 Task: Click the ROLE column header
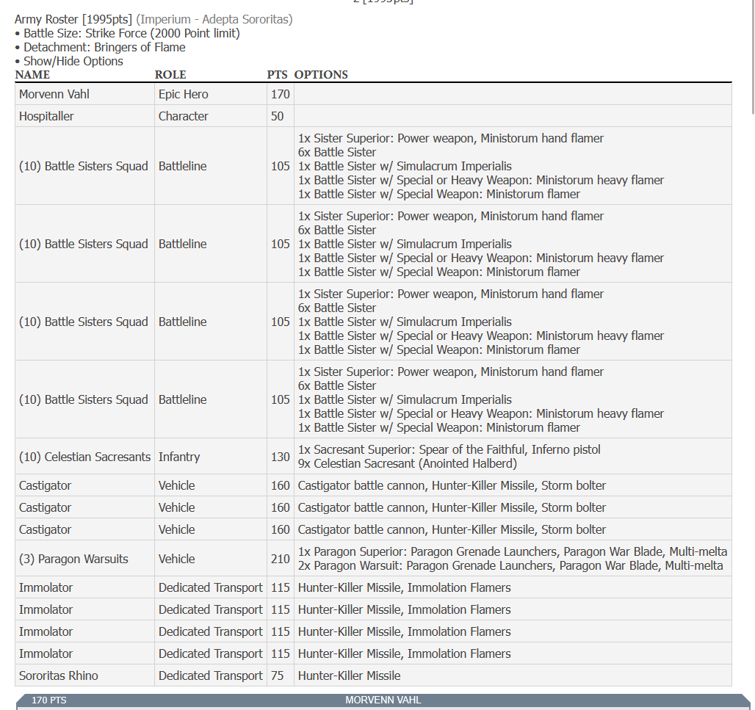[x=170, y=75]
